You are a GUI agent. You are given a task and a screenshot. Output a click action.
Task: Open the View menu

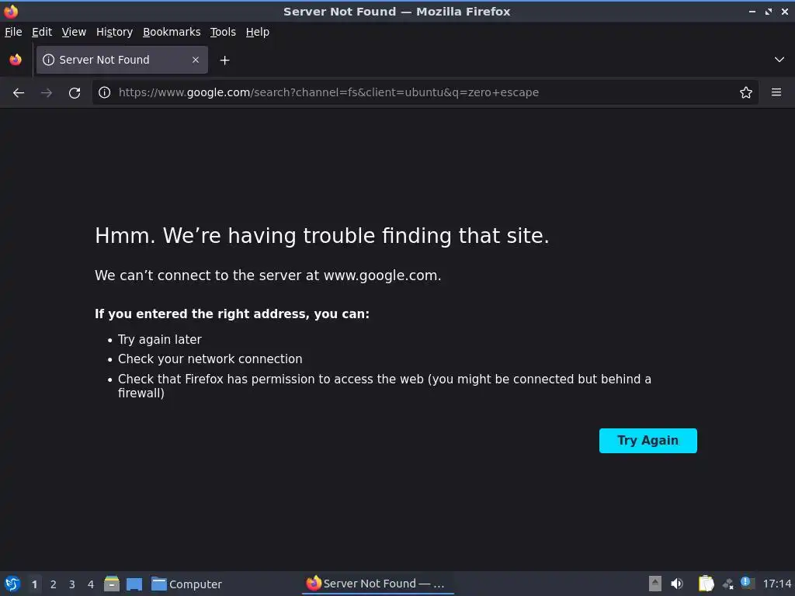pyautogui.click(x=74, y=32)
